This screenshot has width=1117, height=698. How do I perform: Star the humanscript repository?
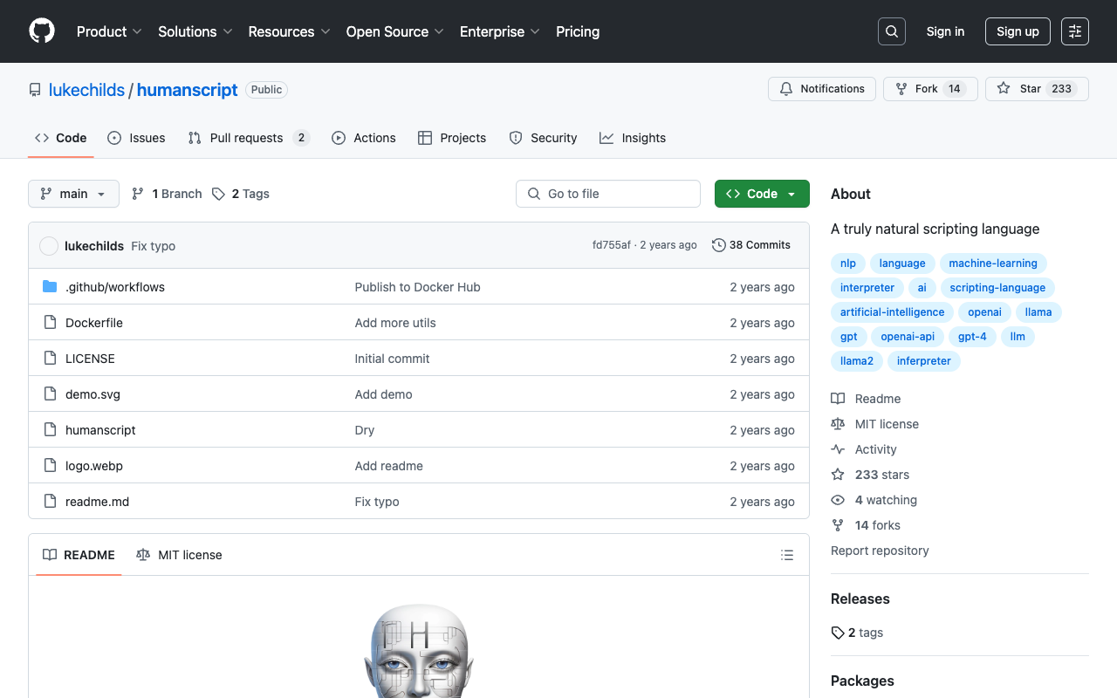[1037, 89]
